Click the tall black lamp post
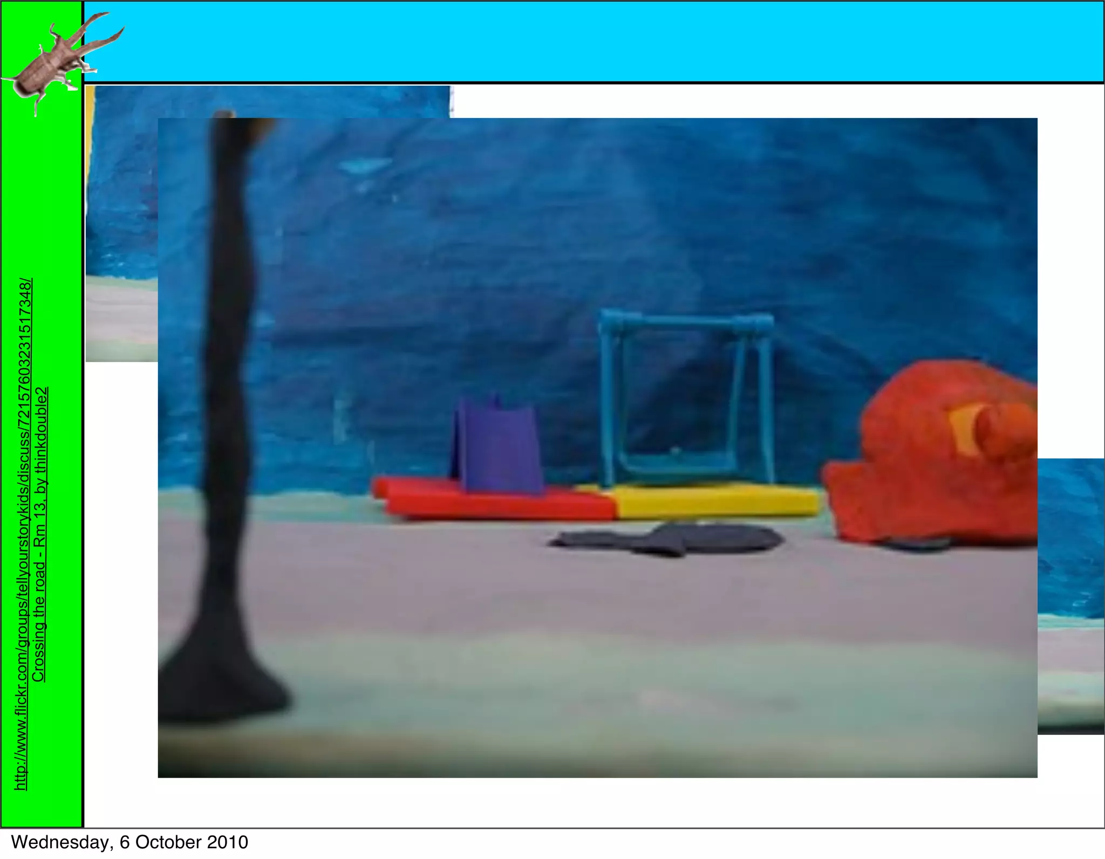The width and height of the screenshot is (1105, 859). pyautogui.click(x=227, y=377)
